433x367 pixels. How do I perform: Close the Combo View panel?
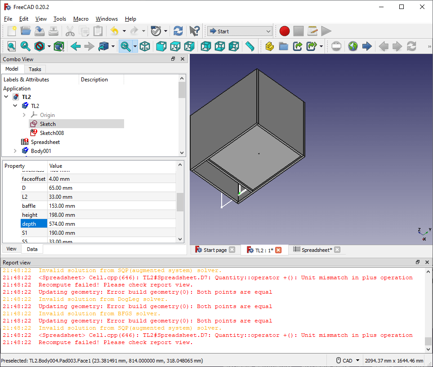pos(183,59)
